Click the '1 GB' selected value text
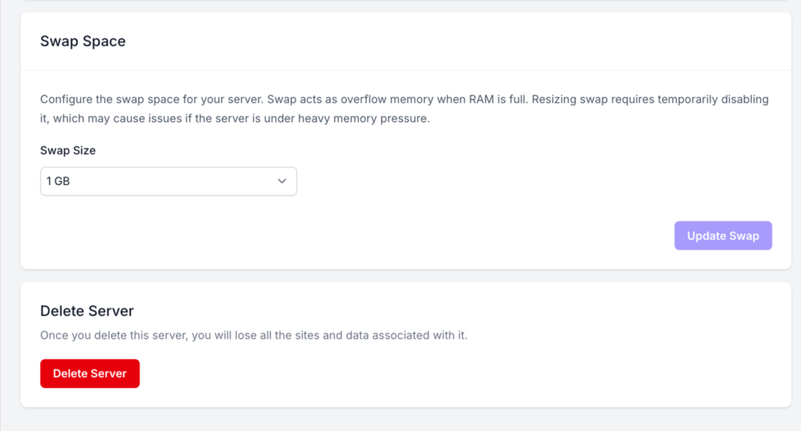 point(59,181)
